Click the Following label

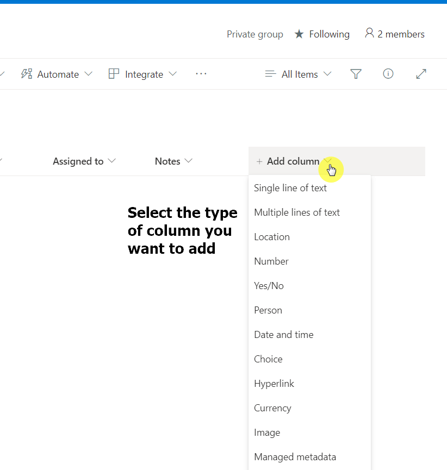[x=329, y=34]
